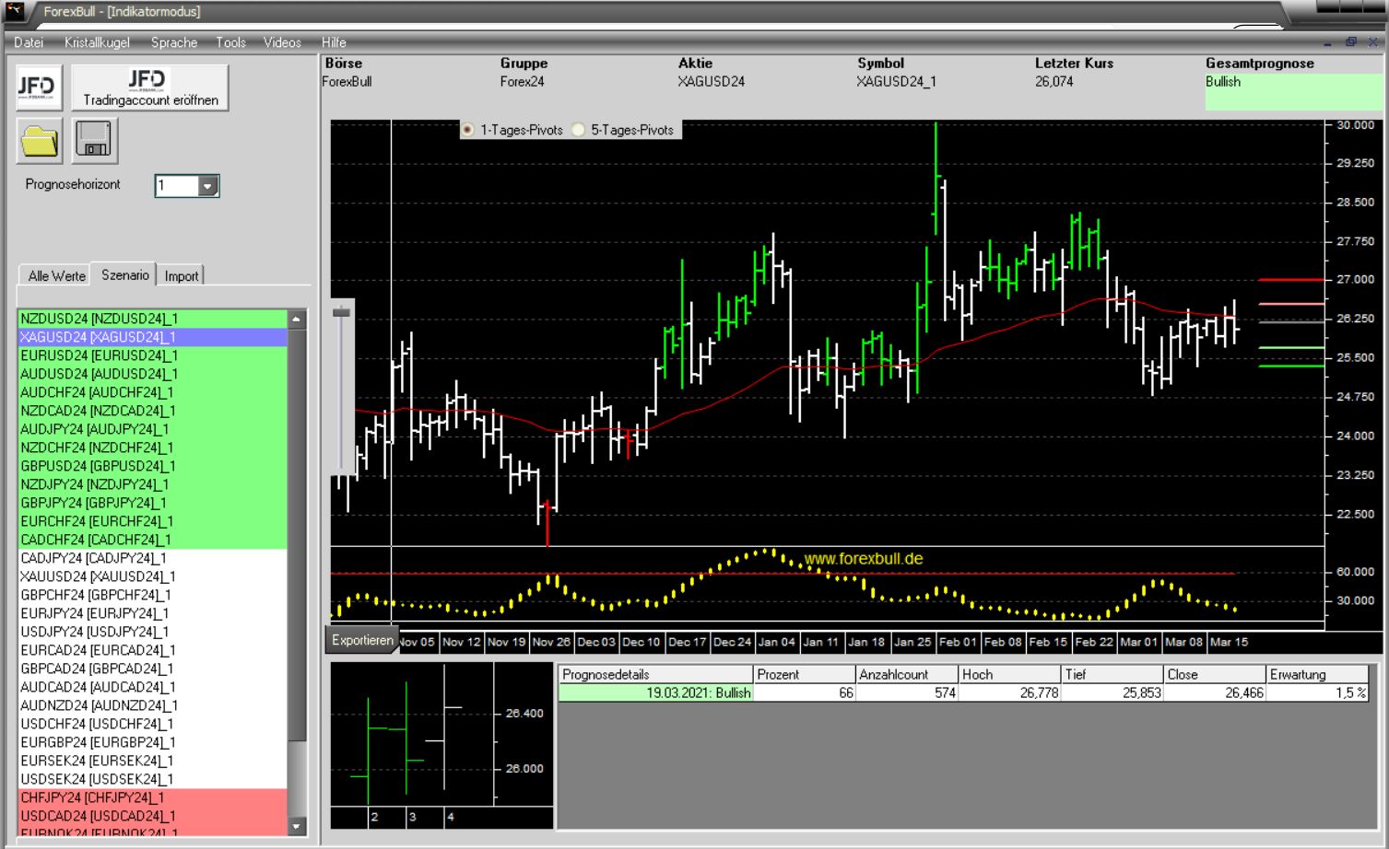
Task: Open the Hilfe menu
Action: pos(334,42)
